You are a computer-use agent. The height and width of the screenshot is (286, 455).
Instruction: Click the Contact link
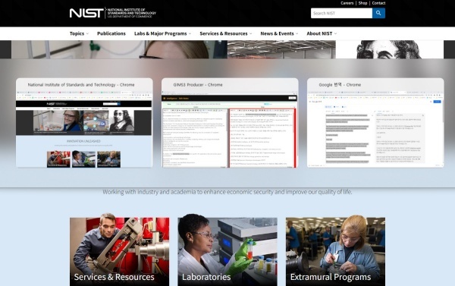[378, 3]
